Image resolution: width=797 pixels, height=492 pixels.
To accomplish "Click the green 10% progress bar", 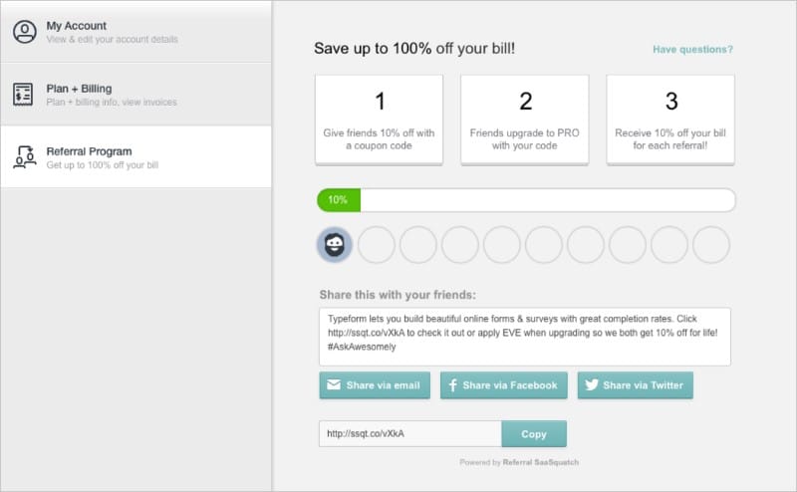I will pyautogui.click(x=339, y=200).
